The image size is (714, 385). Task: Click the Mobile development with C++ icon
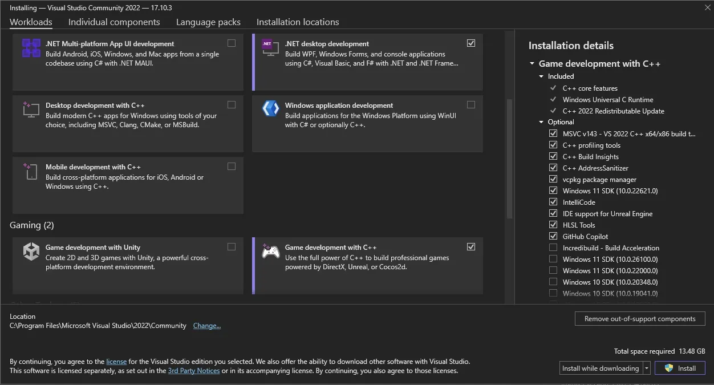31,171
